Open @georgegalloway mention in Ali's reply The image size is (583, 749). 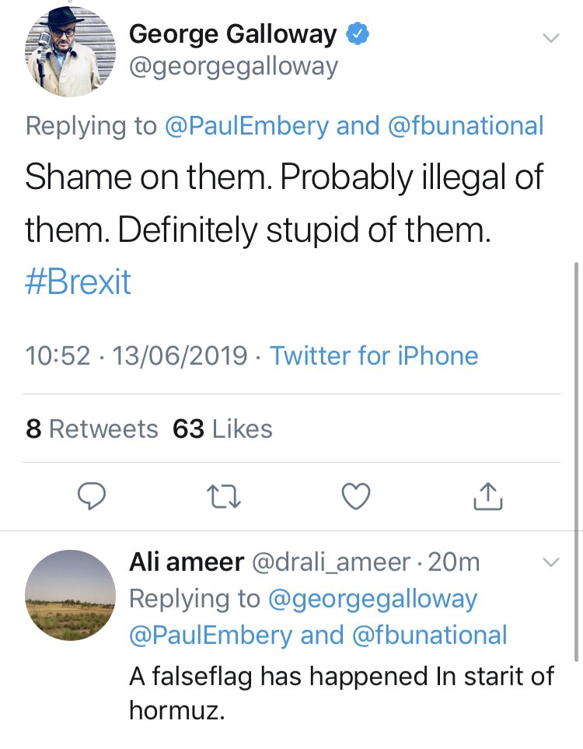(373, 599)
